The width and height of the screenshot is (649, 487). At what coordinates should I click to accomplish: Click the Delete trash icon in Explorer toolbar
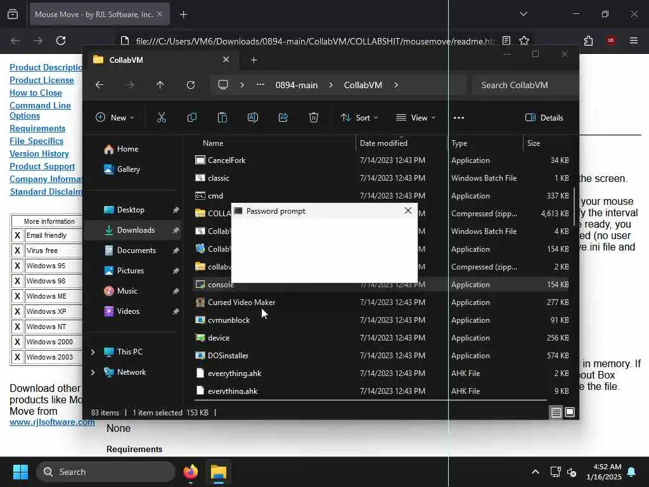pos(314,117)
